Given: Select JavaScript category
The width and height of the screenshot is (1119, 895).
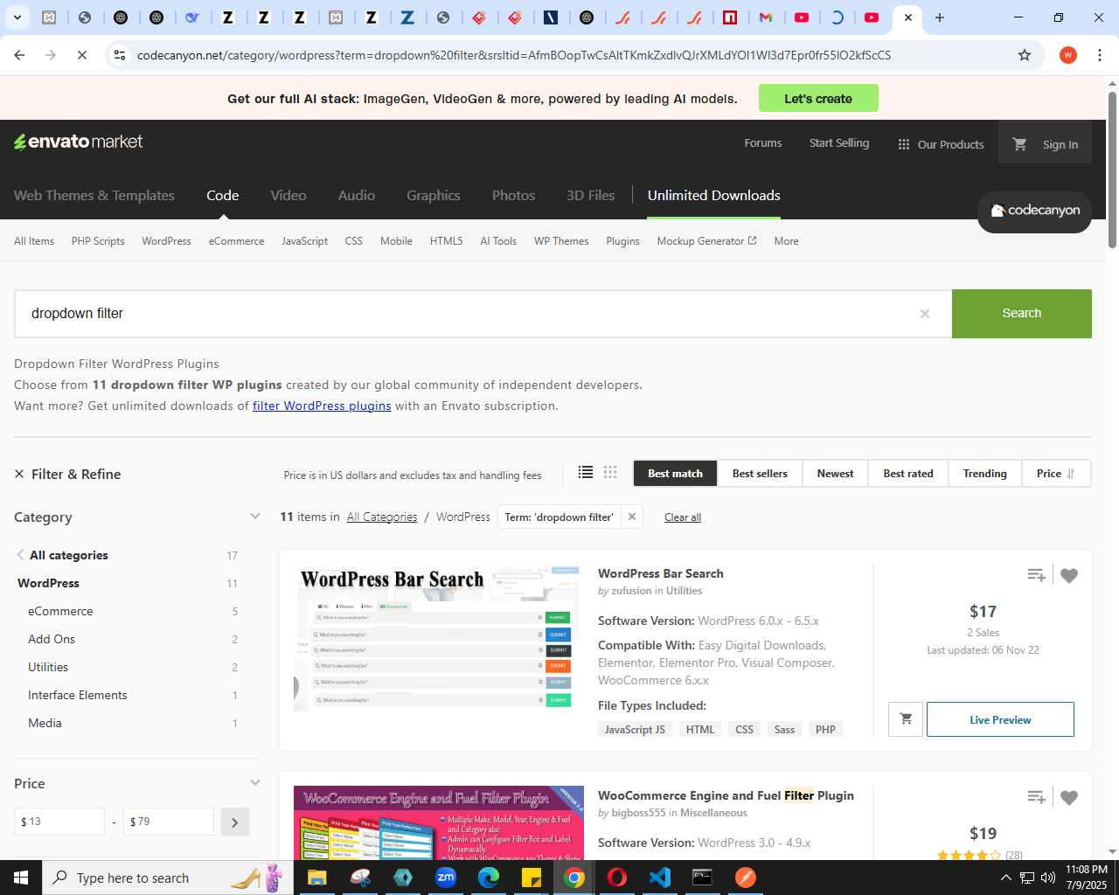Looking at the screenshot, I should (304, 241).
